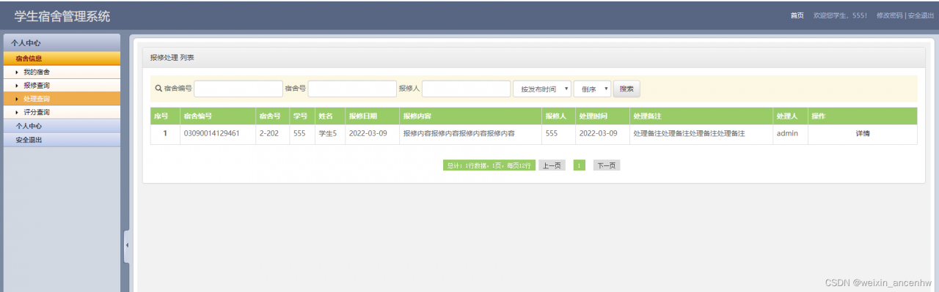Open the 倒序 order dropdown
939x292 pixels.
click(592, 89)
